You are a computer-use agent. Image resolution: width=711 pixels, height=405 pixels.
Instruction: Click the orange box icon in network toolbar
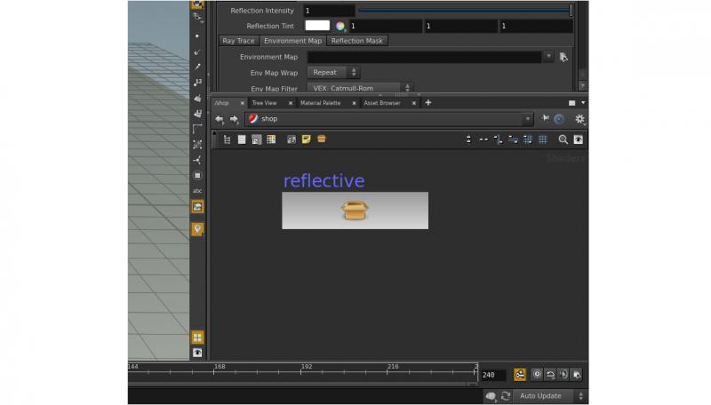coord(321,139)
